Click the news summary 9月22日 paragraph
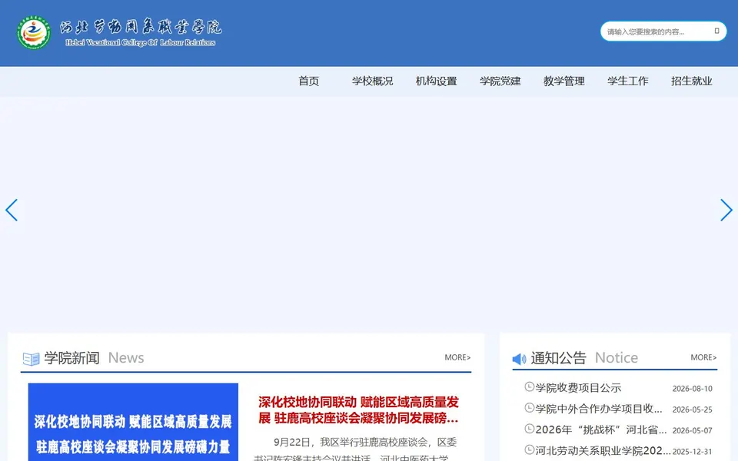Image resolution: width=738 pixels, height=461 pixels. tap(356, 449)
